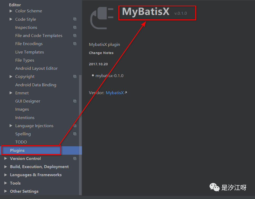The width and height of the screenshot is (255, 199).
Task: Expand the Emmet node
Action: click(11, 93)
